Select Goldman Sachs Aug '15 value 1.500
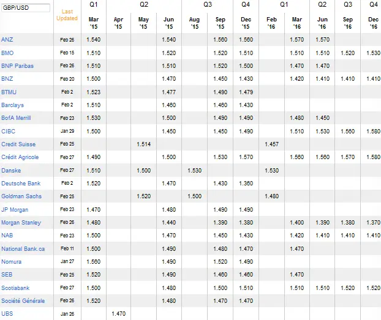This screenshot has height=320, width=381. 194,196
